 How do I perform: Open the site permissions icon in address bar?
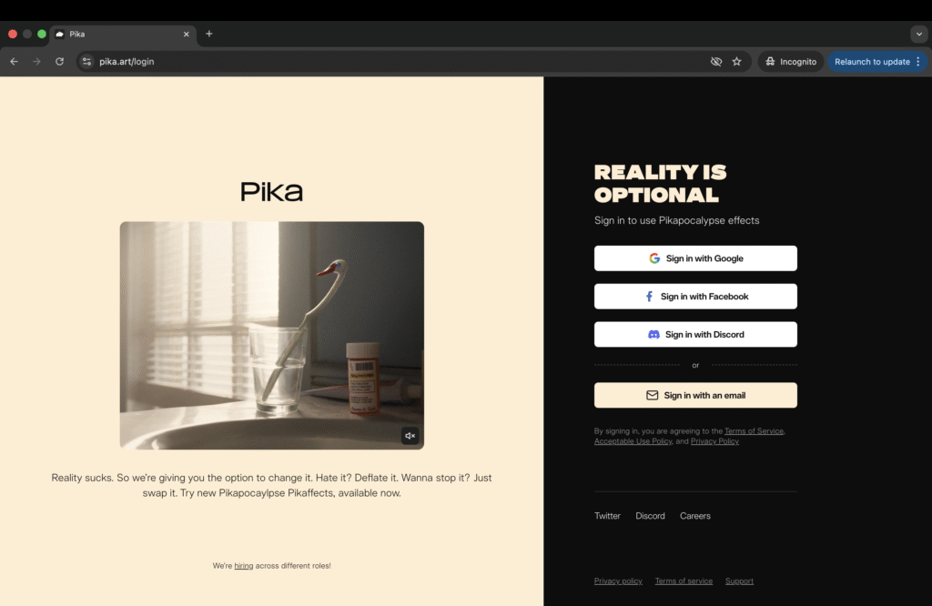coord(86,61)
